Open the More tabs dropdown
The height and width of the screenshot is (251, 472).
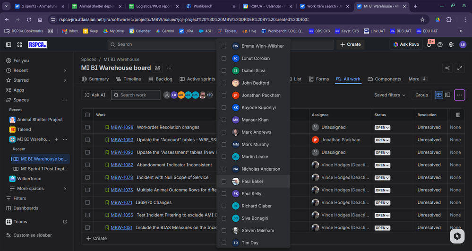pos(418,79)
